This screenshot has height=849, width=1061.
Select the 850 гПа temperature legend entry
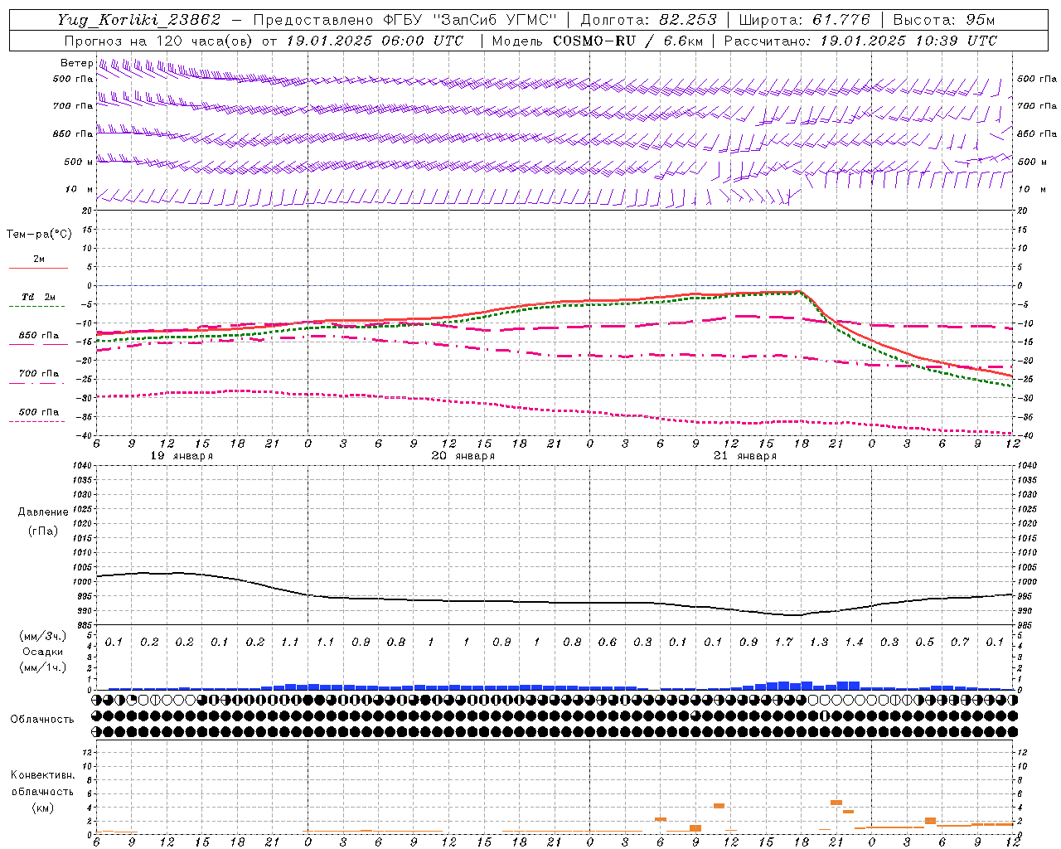pyautogui.click(x=39, y=336)
